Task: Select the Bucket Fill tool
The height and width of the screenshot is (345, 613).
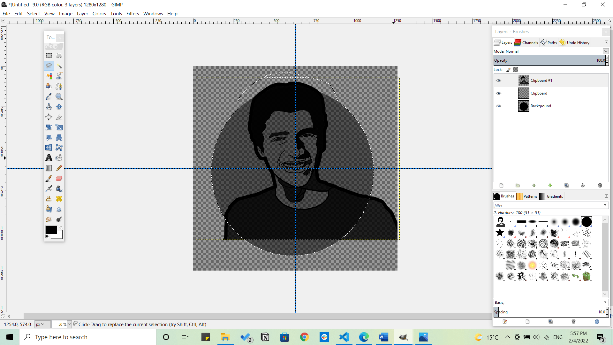Action: click(59, 158)
